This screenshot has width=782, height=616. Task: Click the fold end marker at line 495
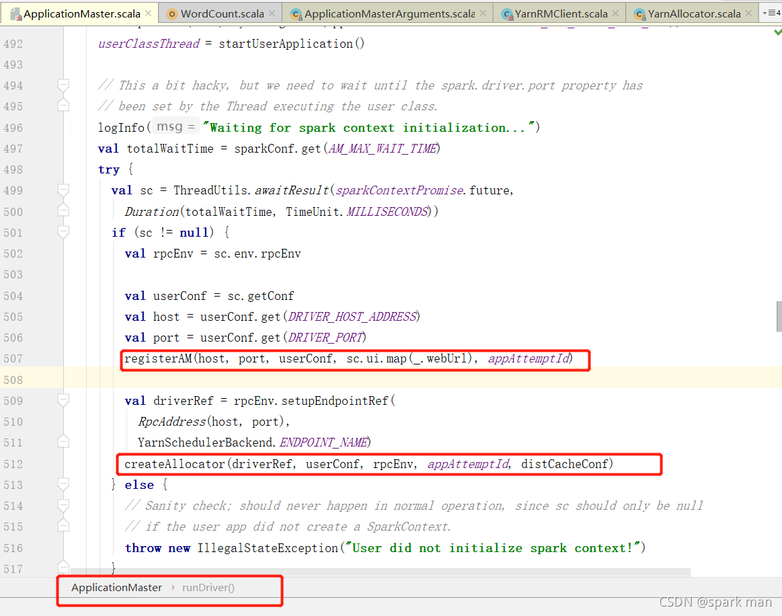(63, 106)
